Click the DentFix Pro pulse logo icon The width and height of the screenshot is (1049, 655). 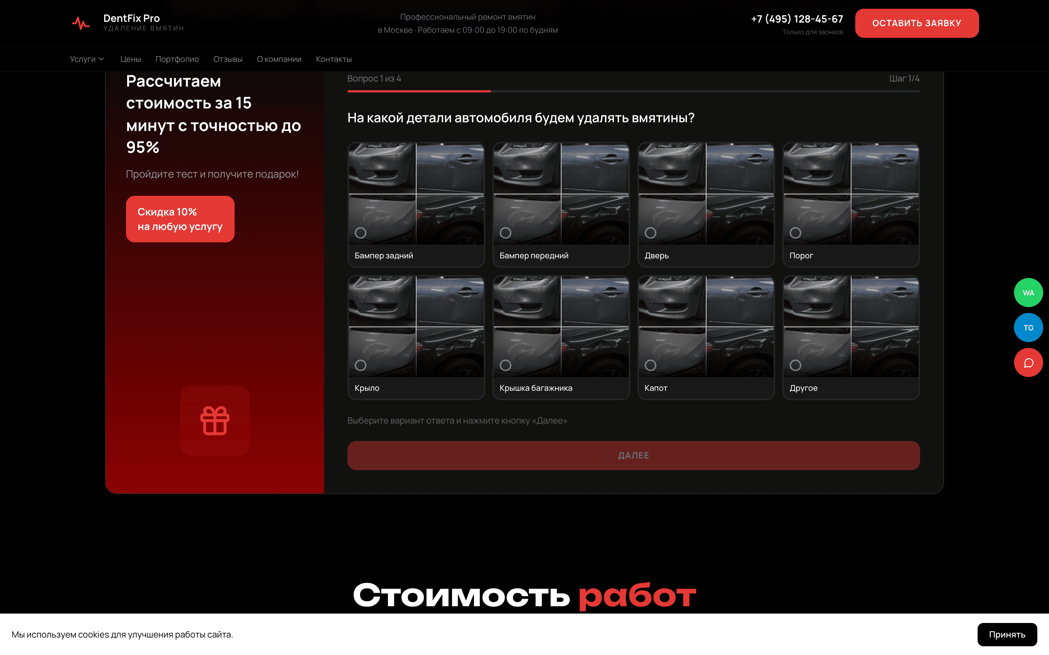80,23
